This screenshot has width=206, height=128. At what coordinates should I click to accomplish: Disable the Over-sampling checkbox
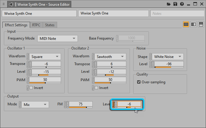tap(139, 82)
